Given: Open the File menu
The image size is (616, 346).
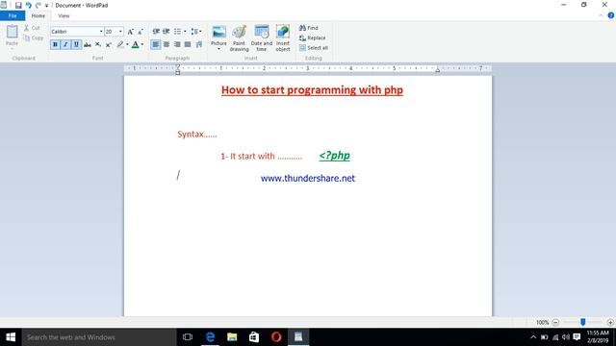Looking at the screenshot, I should tap(13, 15).
